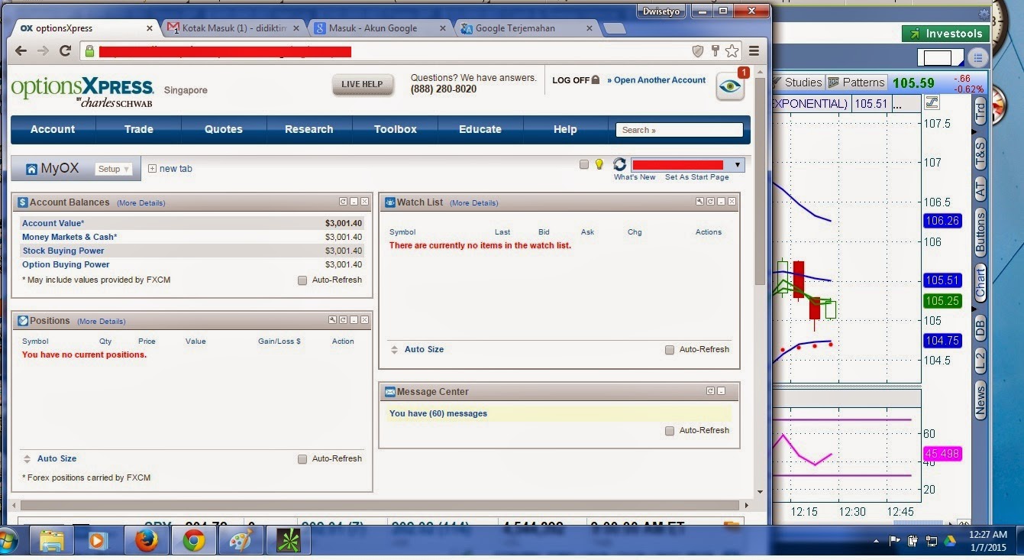
Task: Click the Chrome menu hamburger icon
Action: [x=754, y=51]
